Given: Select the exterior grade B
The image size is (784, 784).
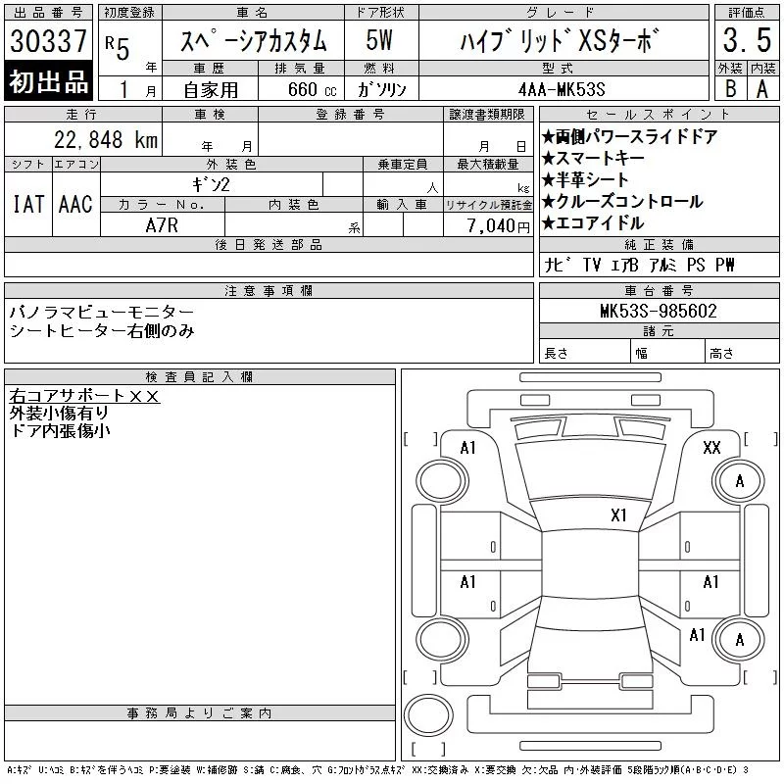Looking at the screenshot, I should pos(730,88).
